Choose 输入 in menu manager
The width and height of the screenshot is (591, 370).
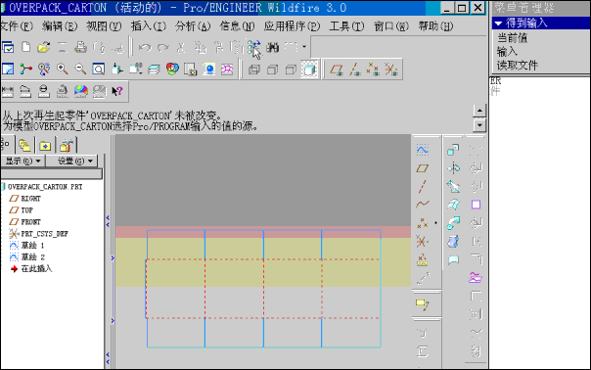[507, 51]
